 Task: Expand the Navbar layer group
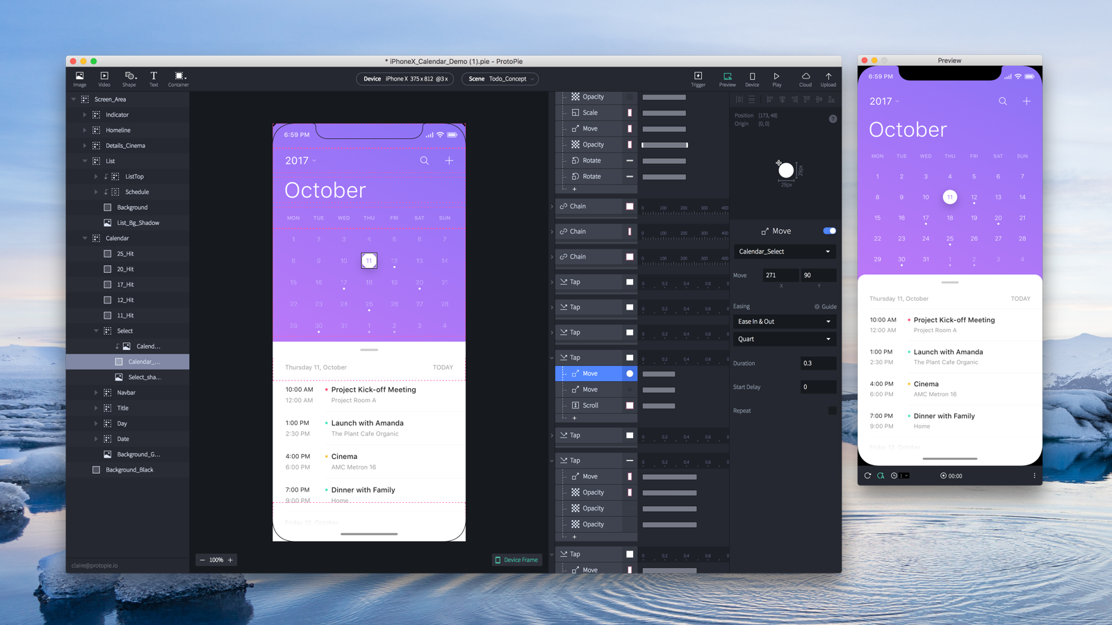tap(97, 392)
